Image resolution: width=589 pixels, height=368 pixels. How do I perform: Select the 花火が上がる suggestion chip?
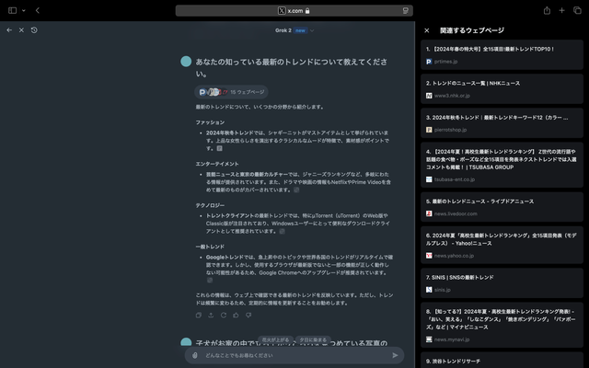coord(276,339)
